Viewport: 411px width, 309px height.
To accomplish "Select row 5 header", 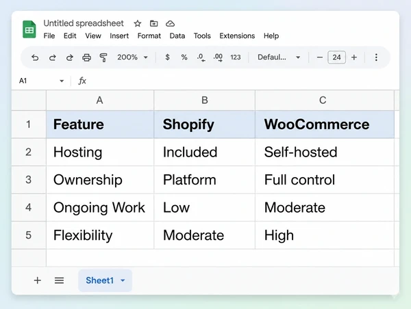I will (x=29, y=235).
